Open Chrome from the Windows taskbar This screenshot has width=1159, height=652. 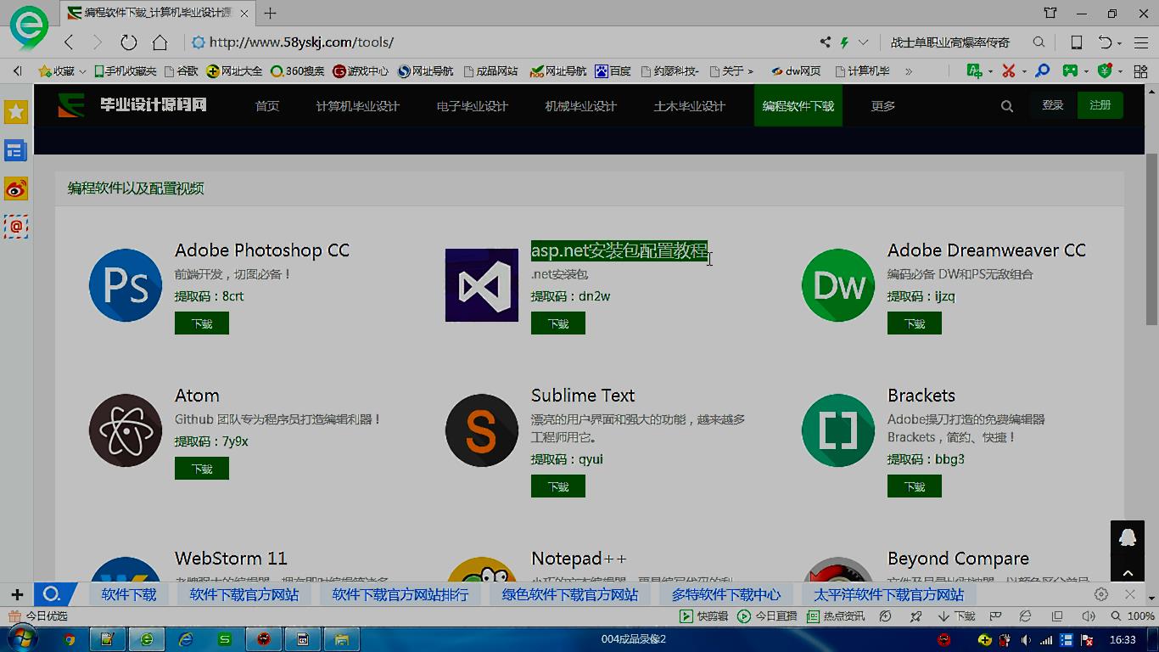70,639
